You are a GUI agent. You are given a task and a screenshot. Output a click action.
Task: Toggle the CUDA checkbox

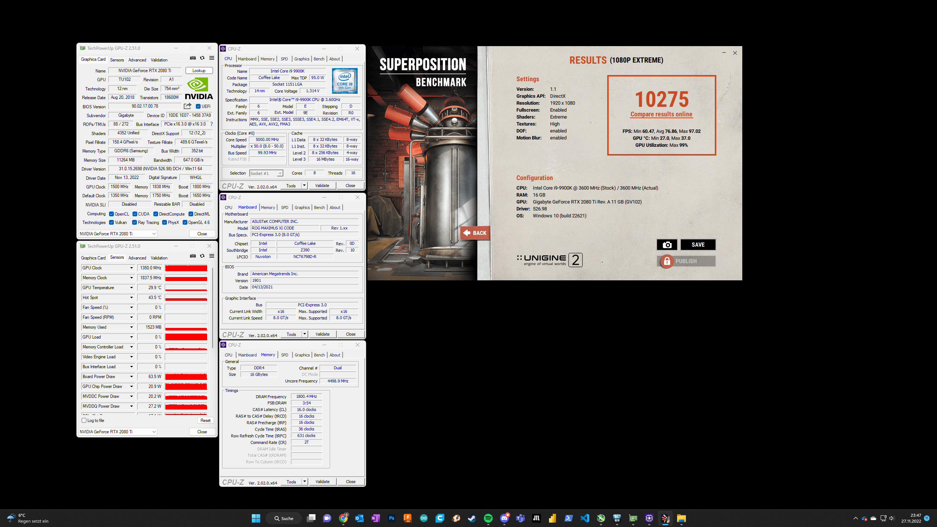[x=135, y=214]
